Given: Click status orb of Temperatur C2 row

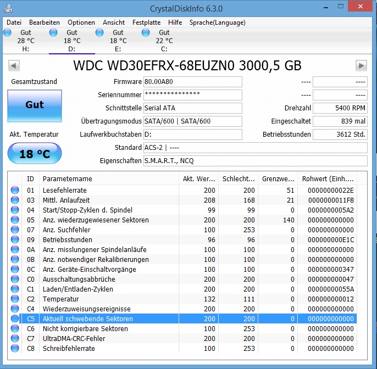Looking at the screenshot, I should pyautogui.click(x=15, y=299).
